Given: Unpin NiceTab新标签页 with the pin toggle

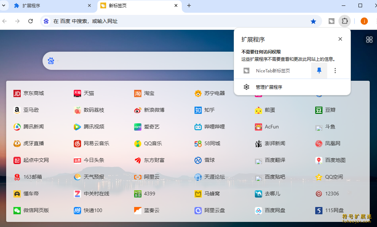Looking at the screenshot, I should click(319, 71).
